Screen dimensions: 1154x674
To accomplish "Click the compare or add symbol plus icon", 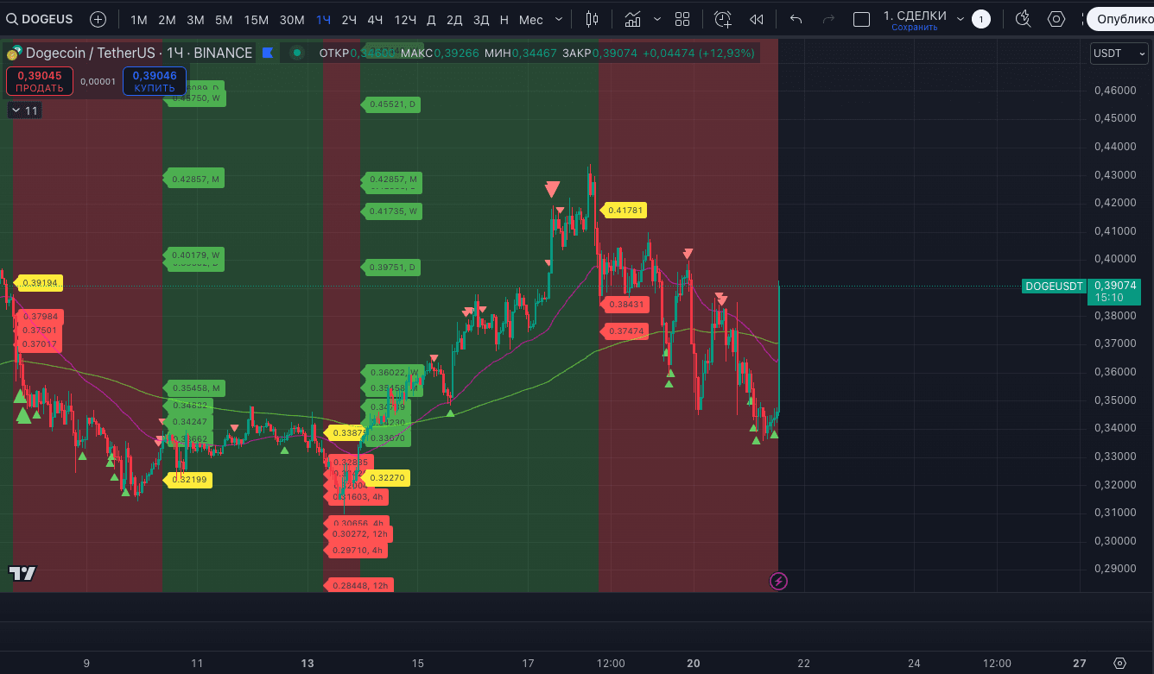I will coord(98,19).
